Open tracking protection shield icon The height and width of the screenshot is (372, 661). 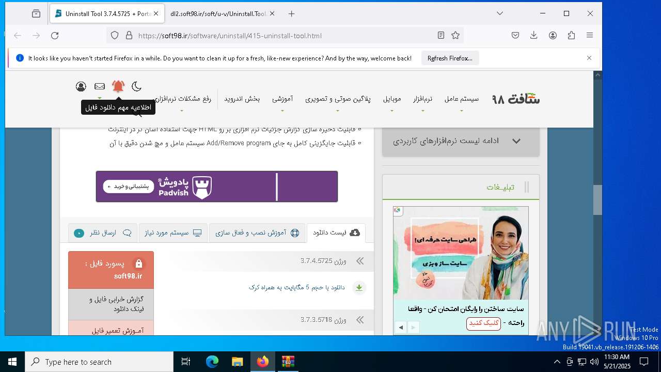click(115, 35)
